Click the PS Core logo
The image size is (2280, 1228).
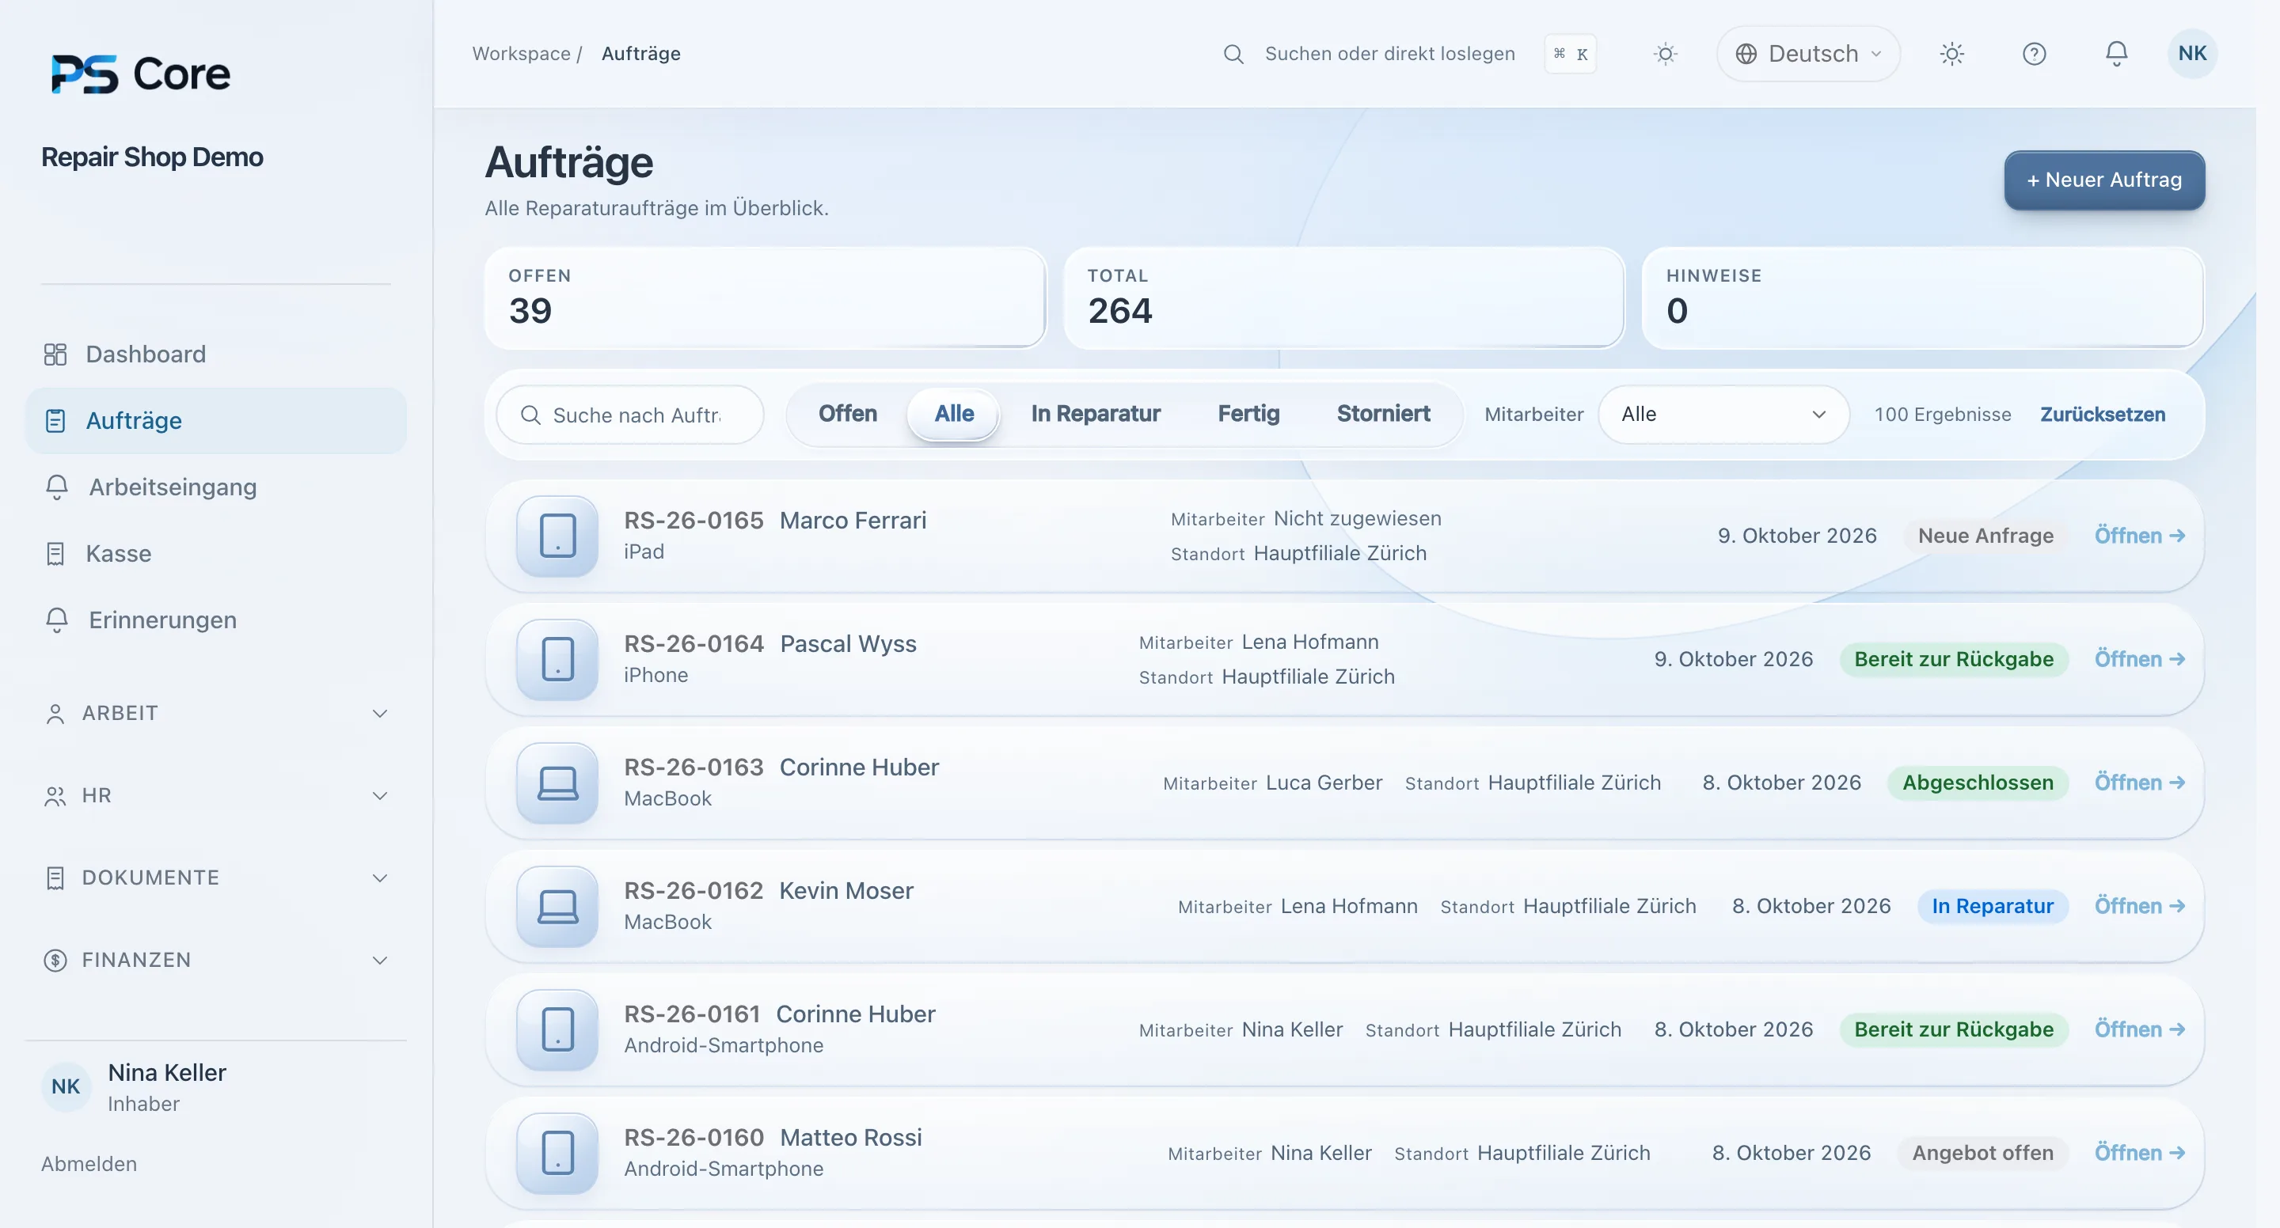point(141,74)
